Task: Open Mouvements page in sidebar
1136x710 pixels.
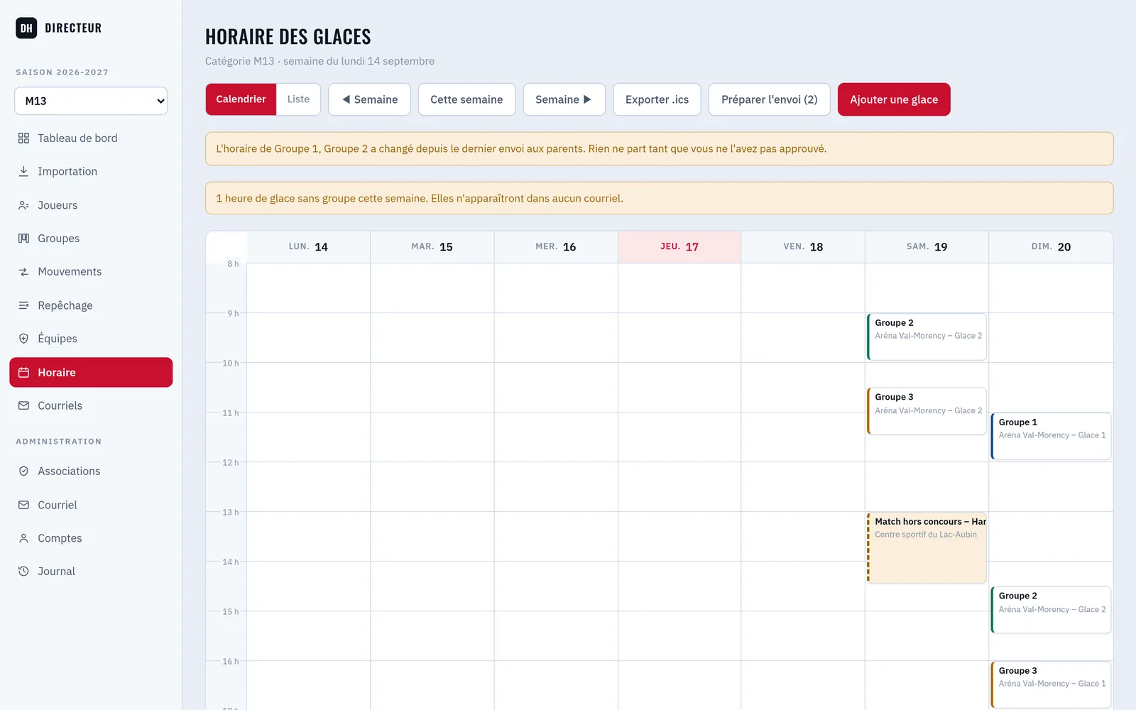Action: click(x=91, y=272)
